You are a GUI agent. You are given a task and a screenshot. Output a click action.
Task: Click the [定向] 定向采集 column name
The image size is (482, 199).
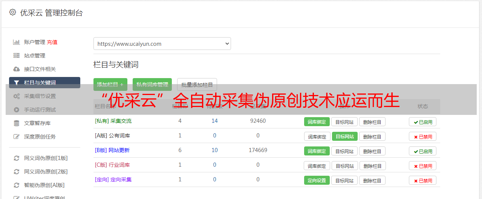pos(113,179)
